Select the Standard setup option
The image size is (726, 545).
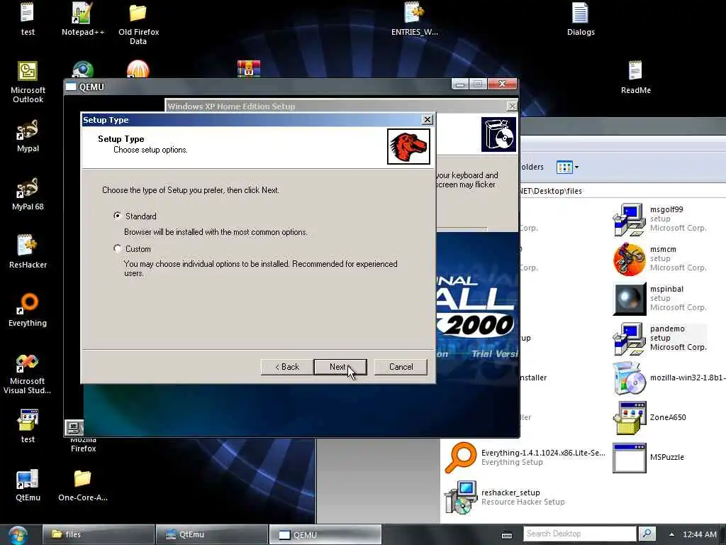point(118,216)
